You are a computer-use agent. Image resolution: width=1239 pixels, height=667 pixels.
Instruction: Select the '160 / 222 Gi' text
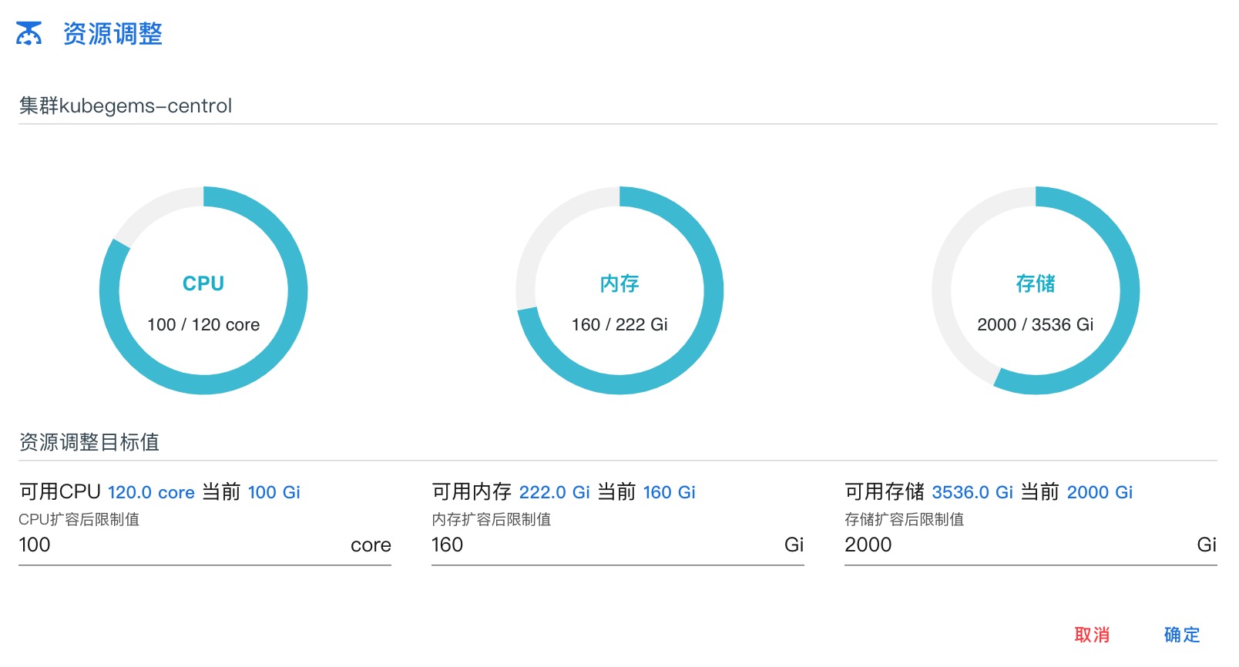619,324
